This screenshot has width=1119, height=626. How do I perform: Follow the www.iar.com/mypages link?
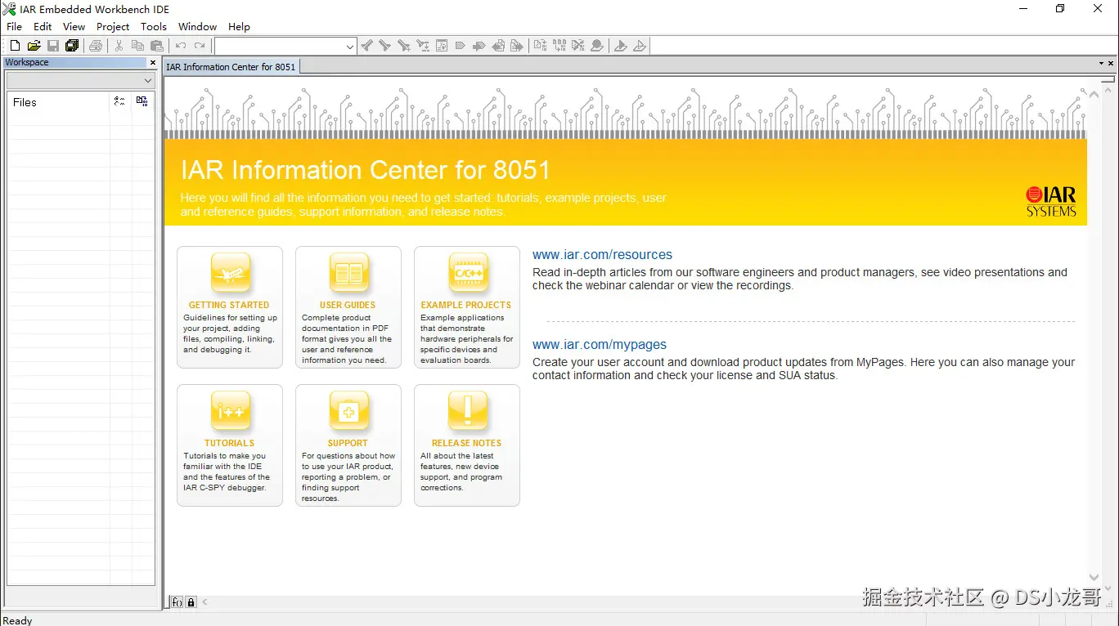600,345
